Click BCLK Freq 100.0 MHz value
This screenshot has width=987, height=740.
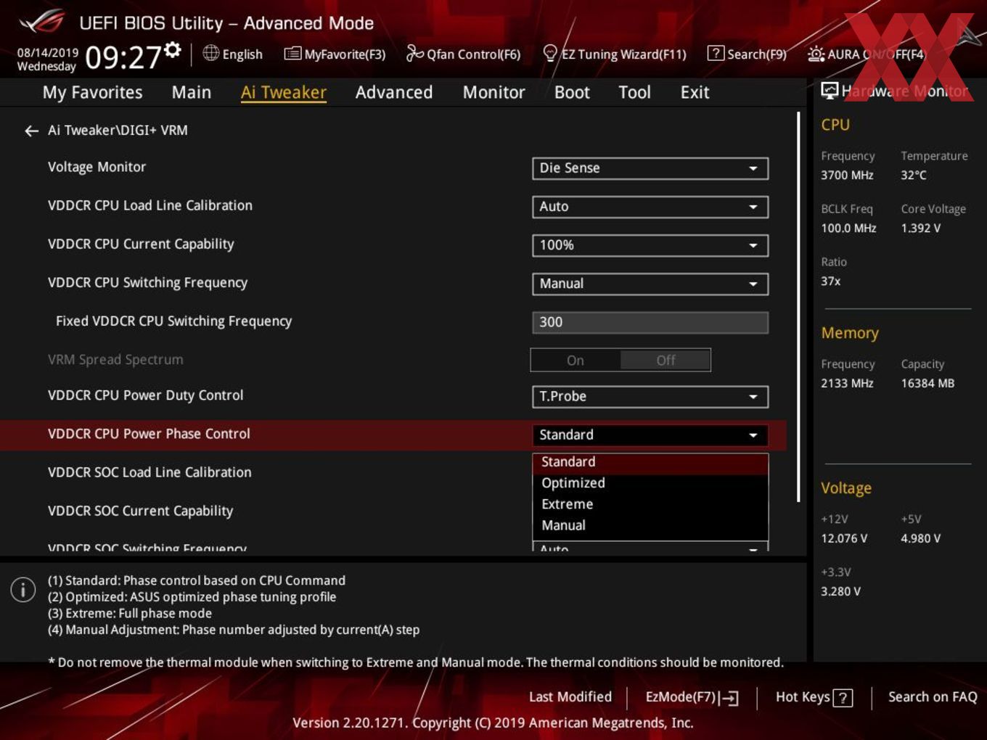click(x=848, y=228)
